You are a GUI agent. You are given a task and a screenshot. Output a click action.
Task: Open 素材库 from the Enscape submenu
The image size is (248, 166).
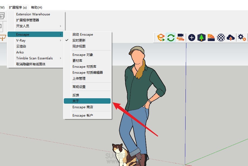pos(87,60)
